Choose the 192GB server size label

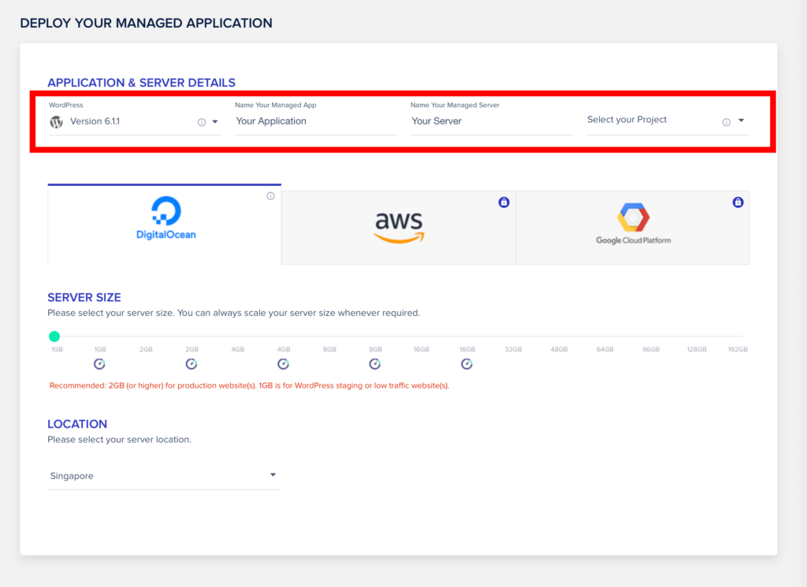(x=738, y=349)
